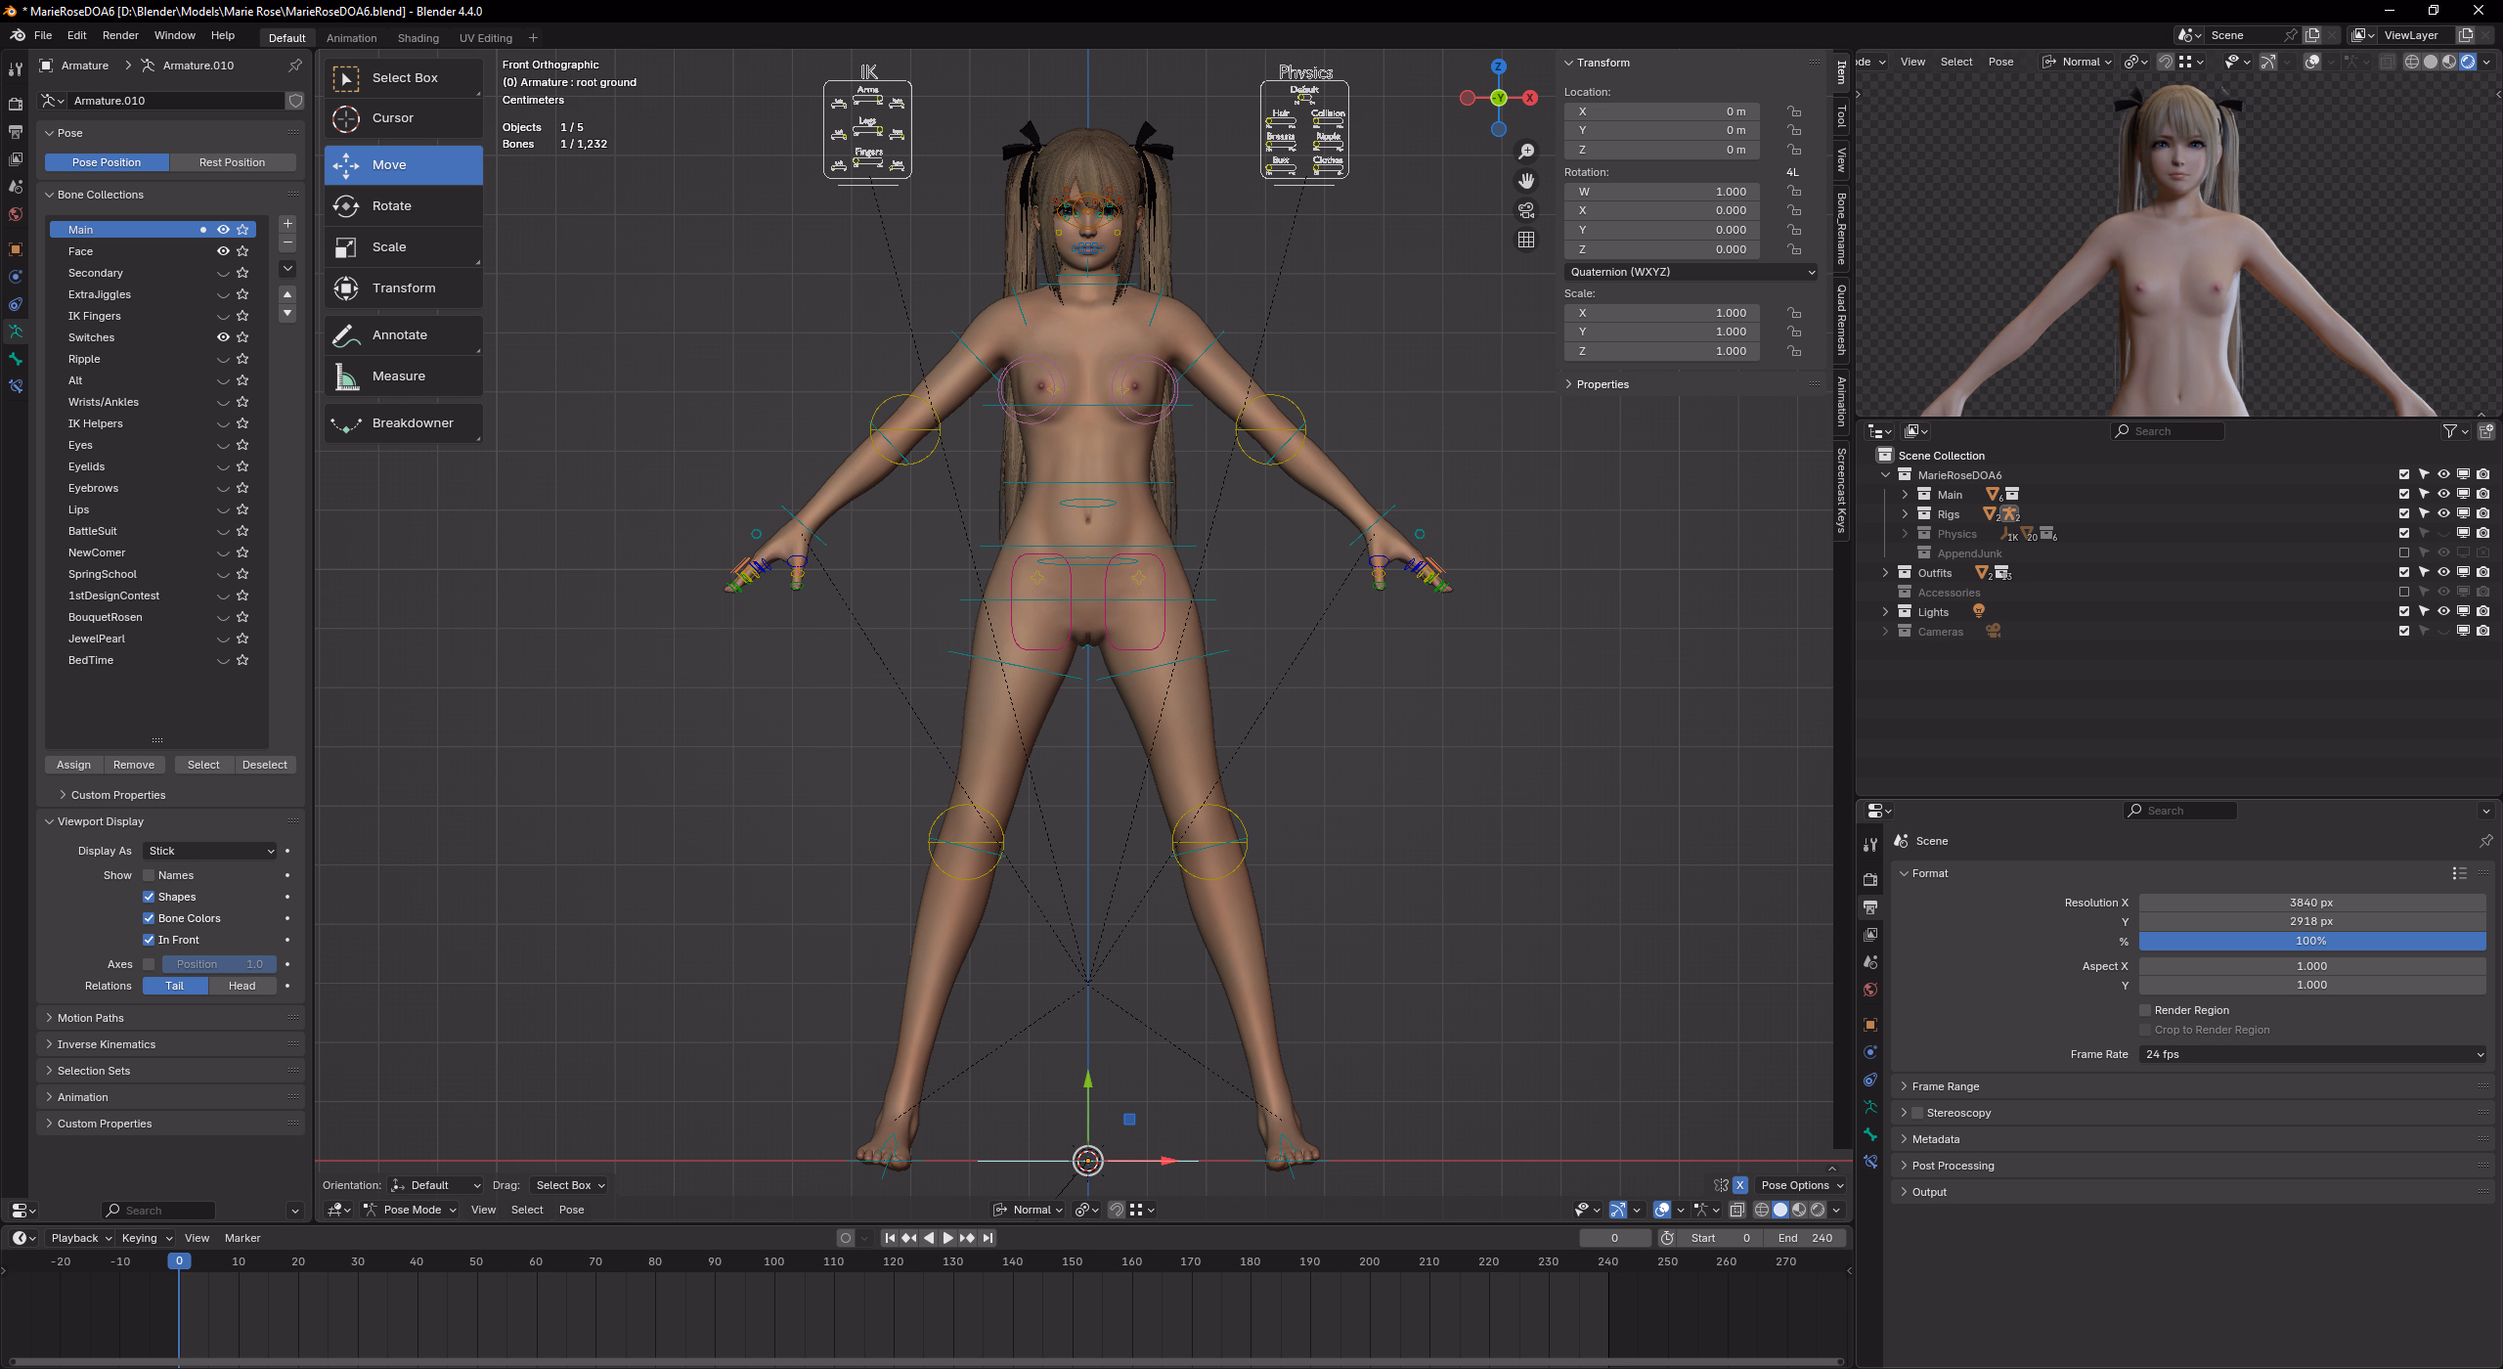Switch to orthographic grid view icon
This screenshot has height=1369, width=2503.
[x=1525, y=240]
